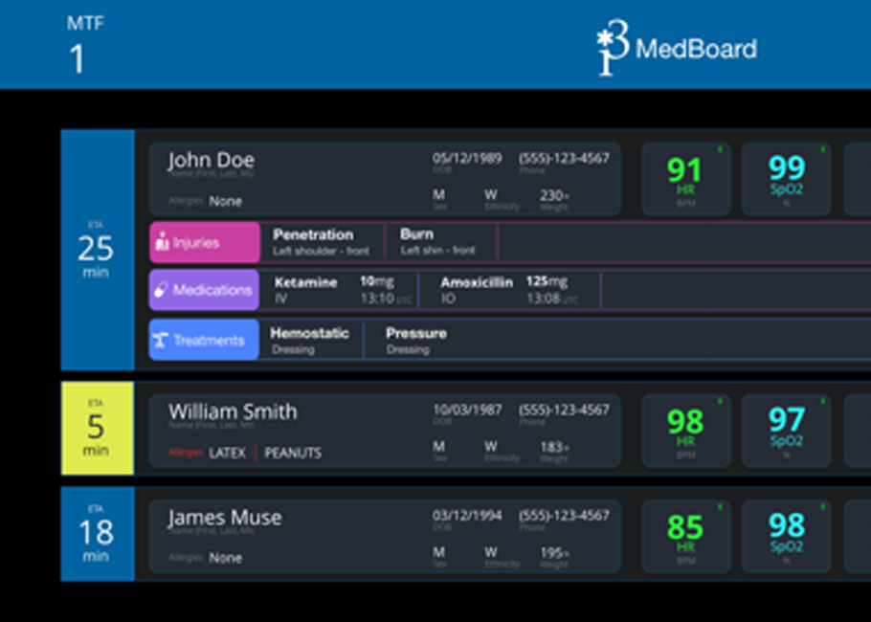Click William Smith's SpO2 status indicator dot
The width and height of the screenshot is (871, 622).
click(x=821, y=402)
